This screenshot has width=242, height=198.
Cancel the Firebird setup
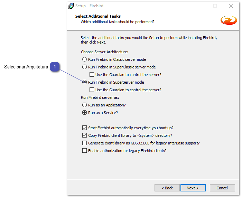point(222,188)
